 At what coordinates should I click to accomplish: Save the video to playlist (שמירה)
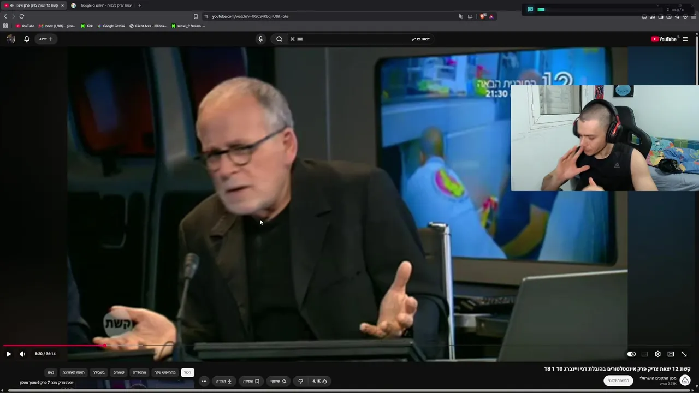pos(251,381)
